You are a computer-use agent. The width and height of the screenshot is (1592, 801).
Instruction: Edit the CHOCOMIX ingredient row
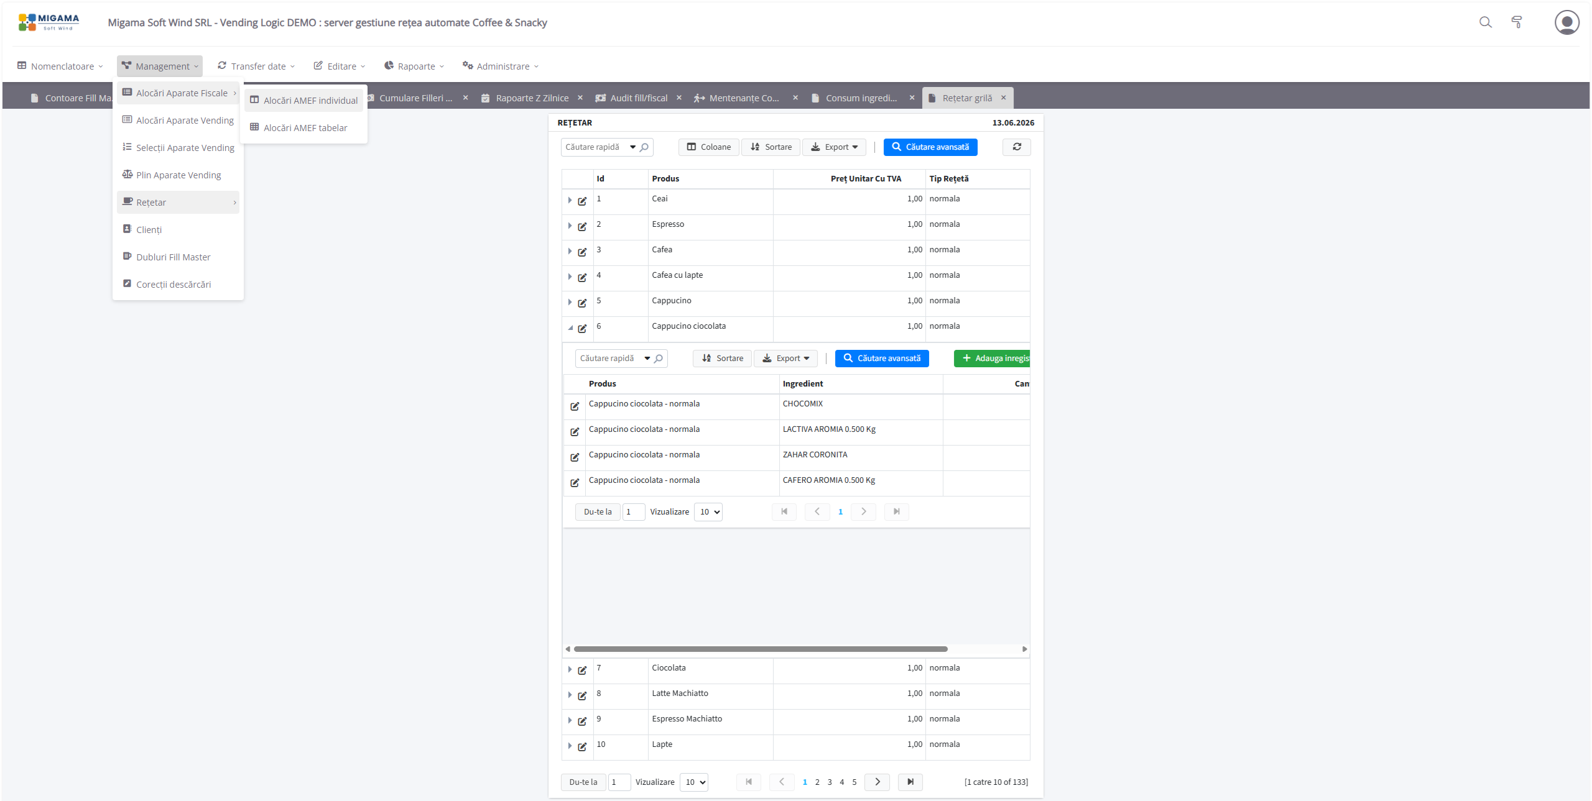pyautogui.click(x=575, y=406)
